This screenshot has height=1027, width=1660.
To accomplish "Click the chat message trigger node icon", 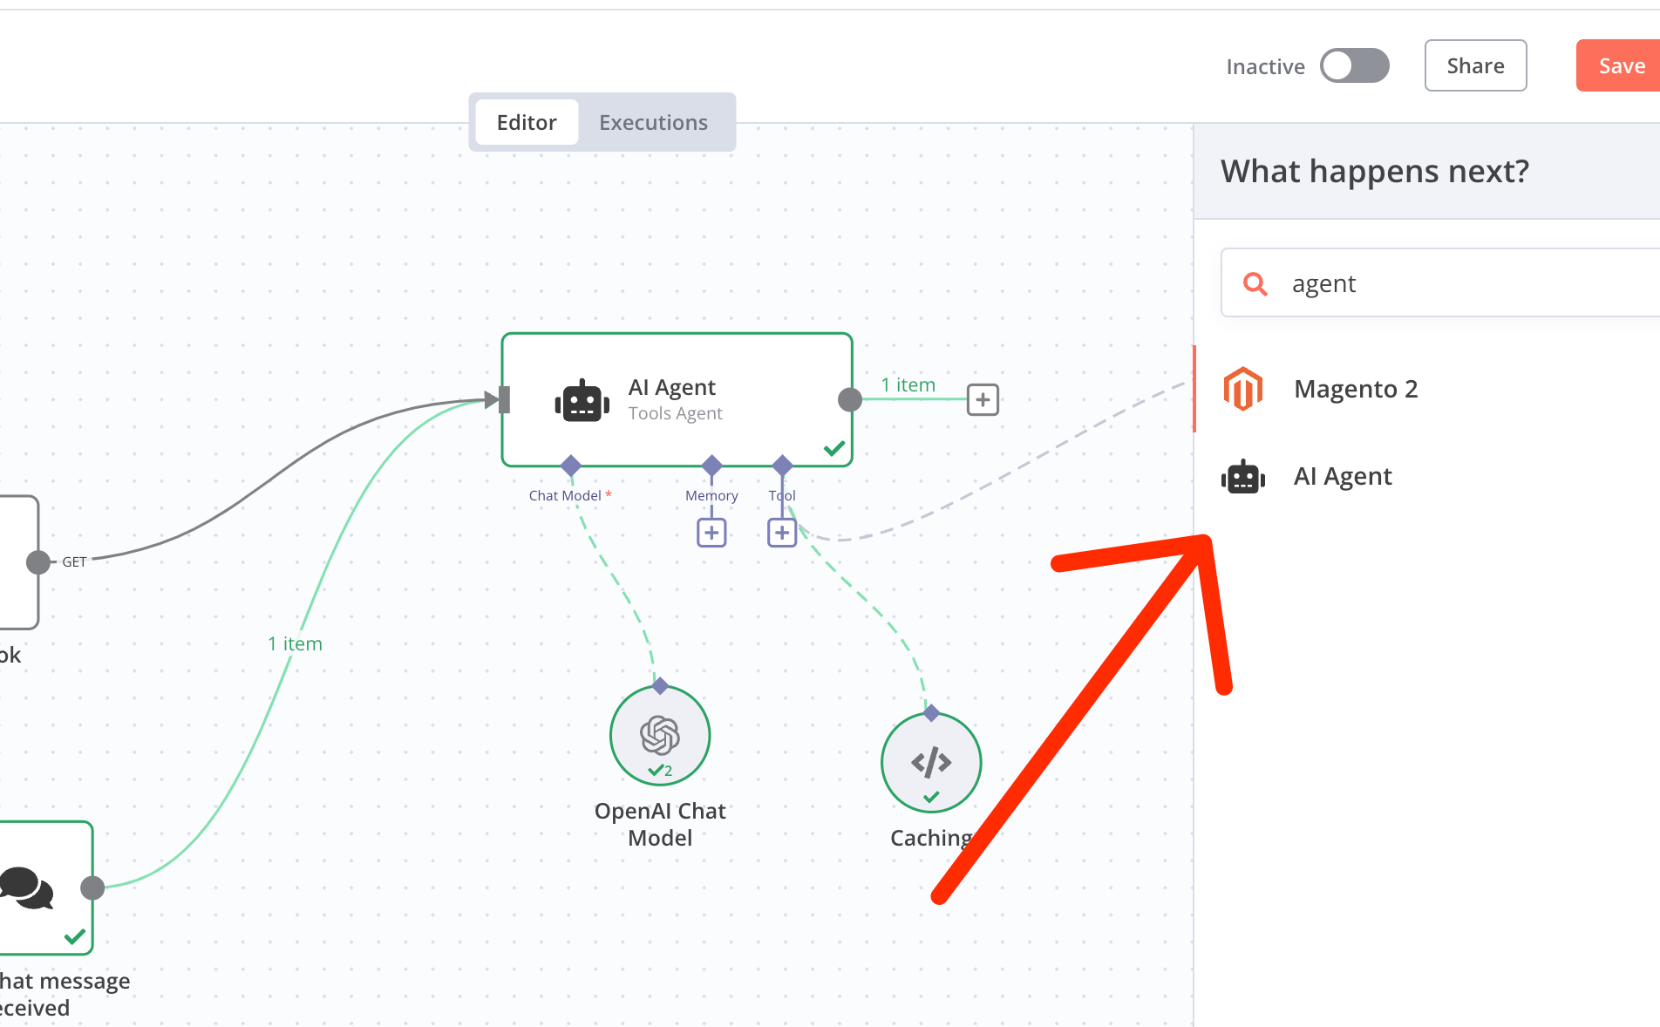I will click(x=26, y=888).
